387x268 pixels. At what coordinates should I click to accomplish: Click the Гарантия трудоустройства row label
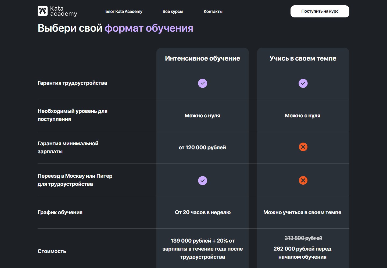click(x=72, y=83)
